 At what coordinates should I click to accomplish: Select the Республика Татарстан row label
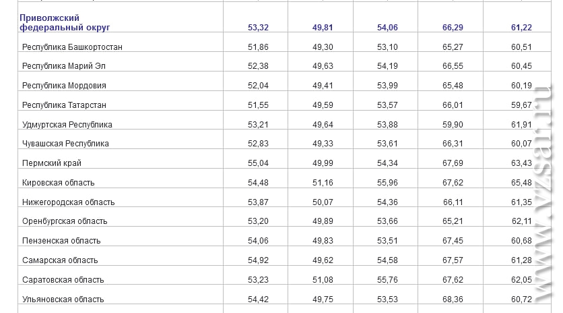pyautogui.click(x=64, y=105)
